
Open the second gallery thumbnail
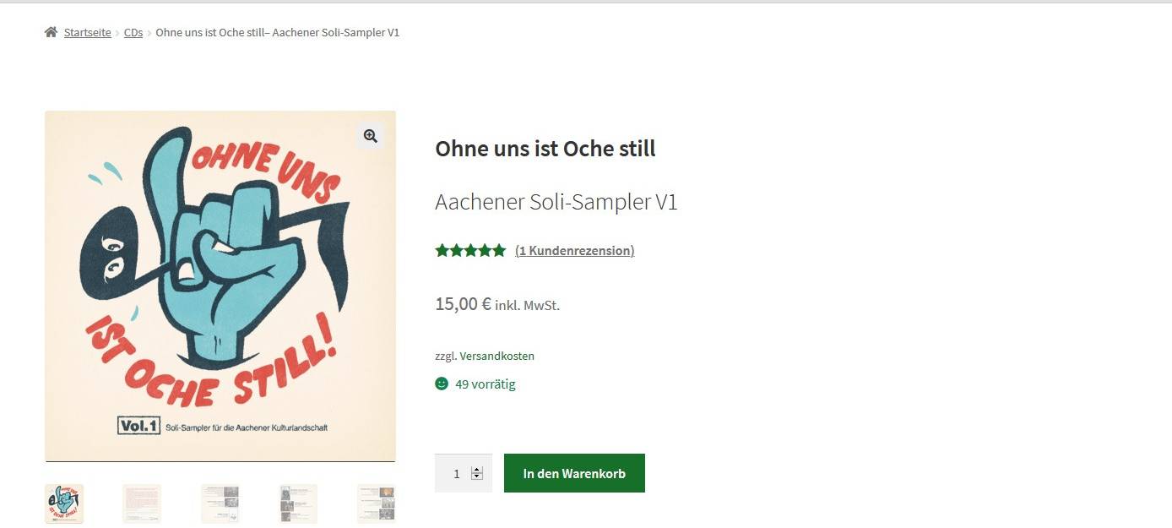pyautogui.click(x=141, y=503)
